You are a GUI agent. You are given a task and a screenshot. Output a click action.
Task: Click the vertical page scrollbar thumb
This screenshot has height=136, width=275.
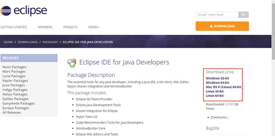pos(273,32)
